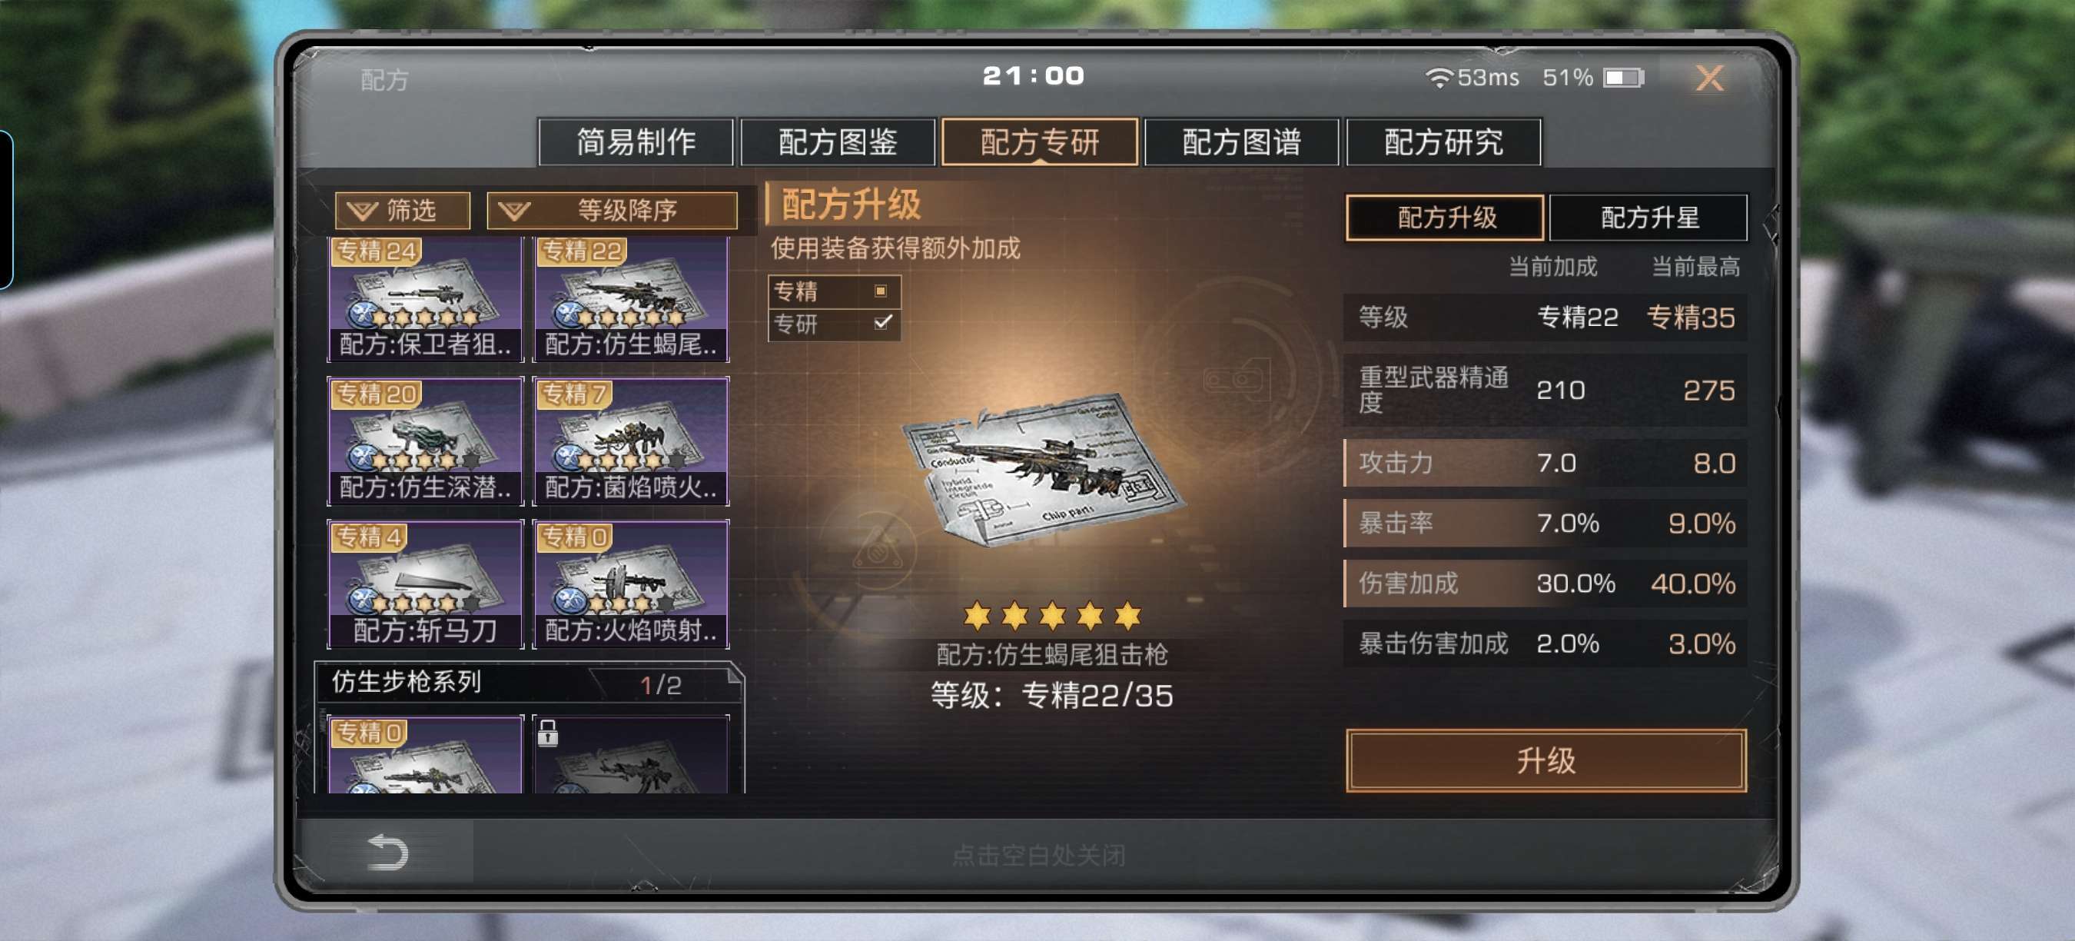Click the large scorpion sniper blueprint preview

[x=1042, y=467]
